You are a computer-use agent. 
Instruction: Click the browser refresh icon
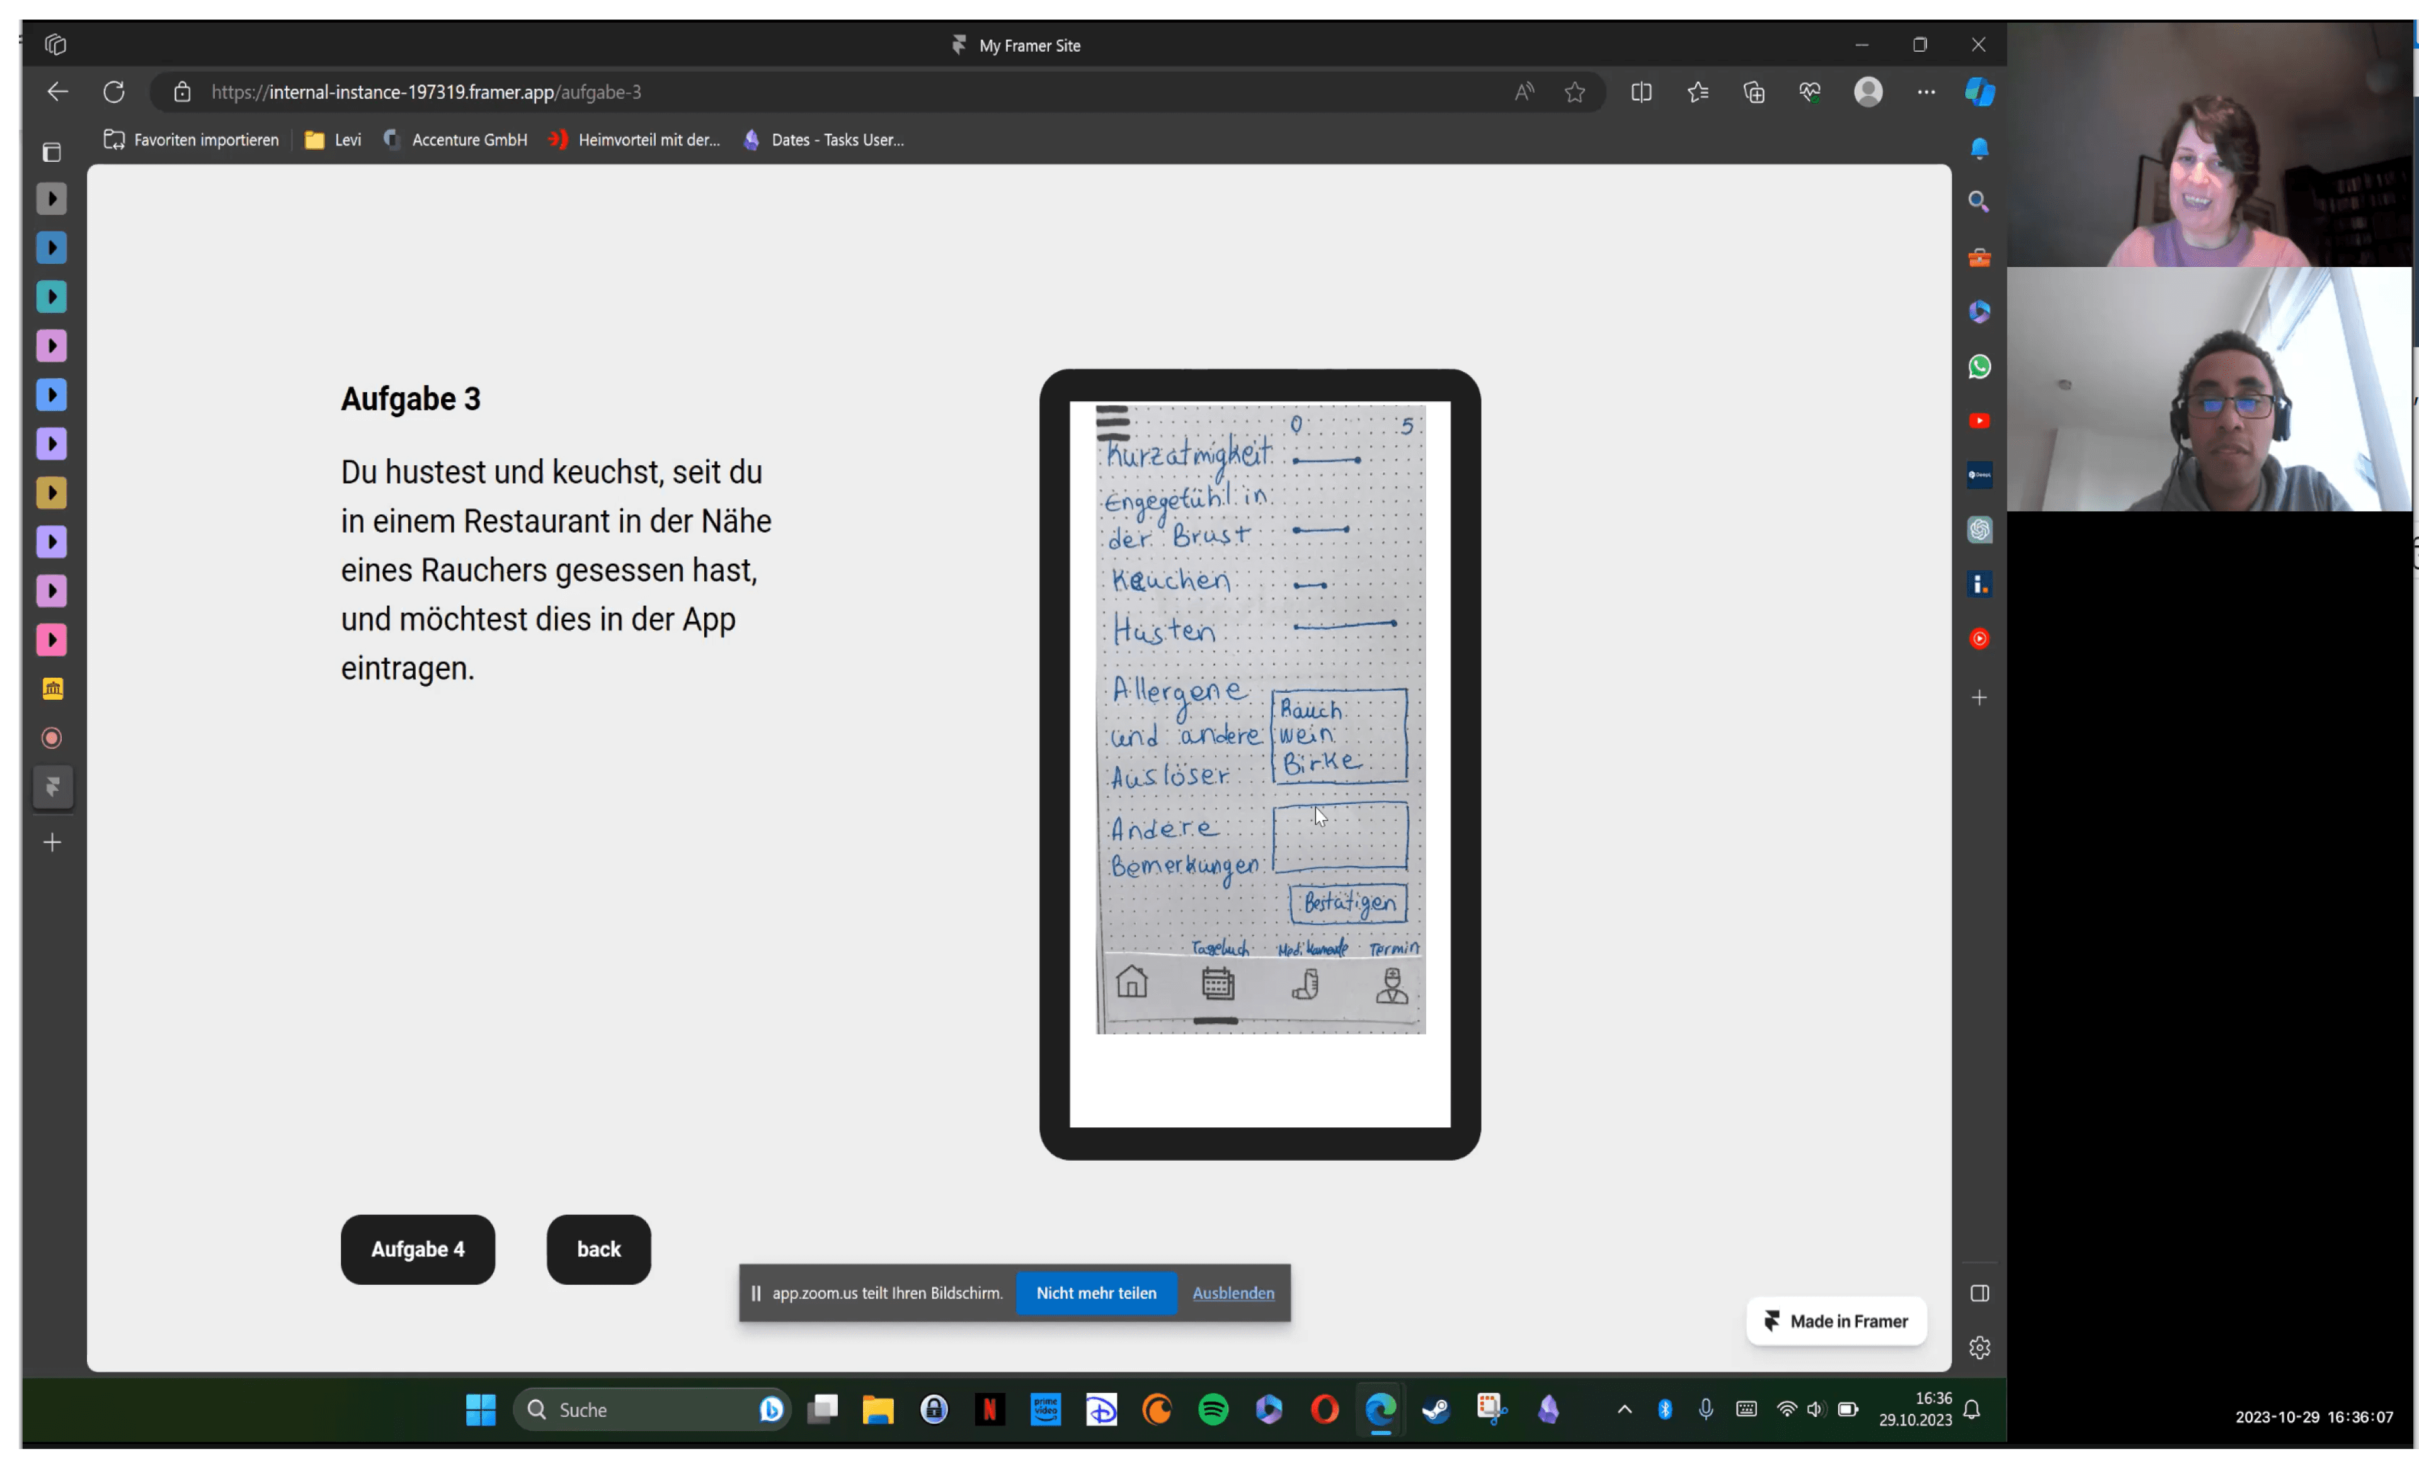[x=114, y=92]
